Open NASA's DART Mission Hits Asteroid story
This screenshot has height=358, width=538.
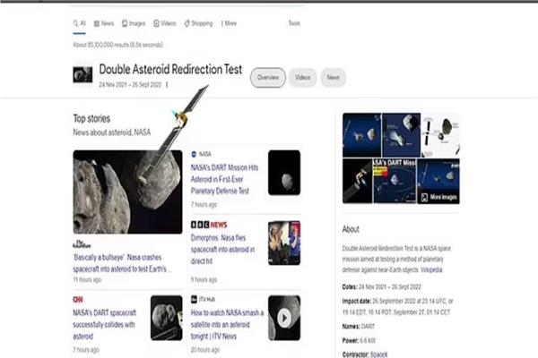coord(224,179)
